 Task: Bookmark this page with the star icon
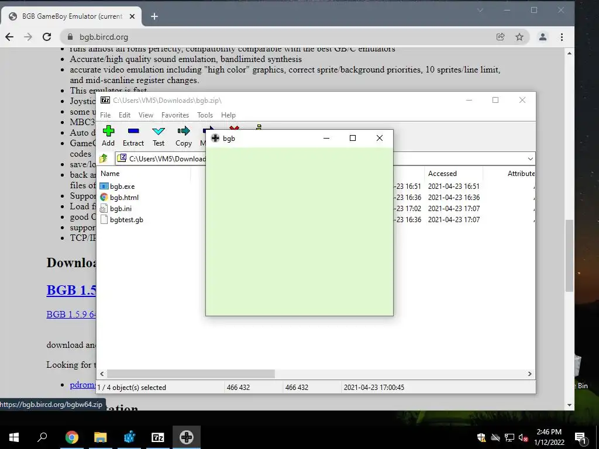pos(519,37)
